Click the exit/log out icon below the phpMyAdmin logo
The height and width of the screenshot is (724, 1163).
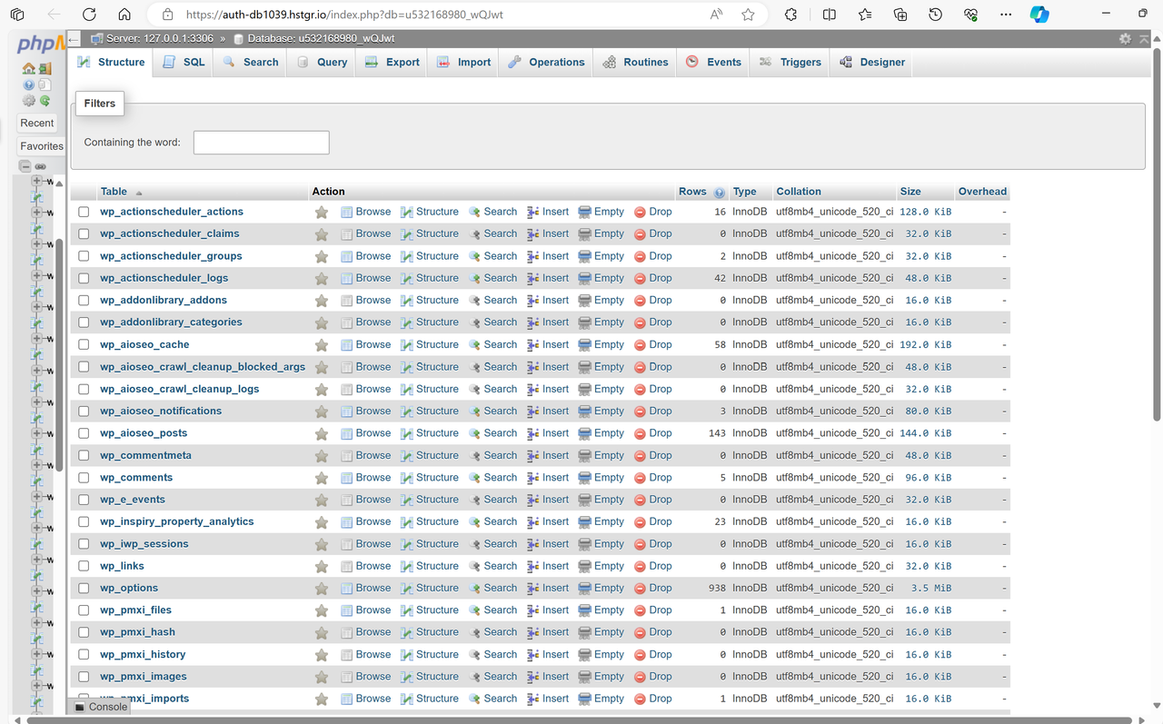(x=45, y=69)
